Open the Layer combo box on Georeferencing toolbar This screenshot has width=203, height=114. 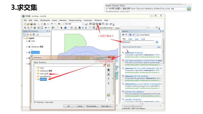pyautogui.click(x=134, y=28)
